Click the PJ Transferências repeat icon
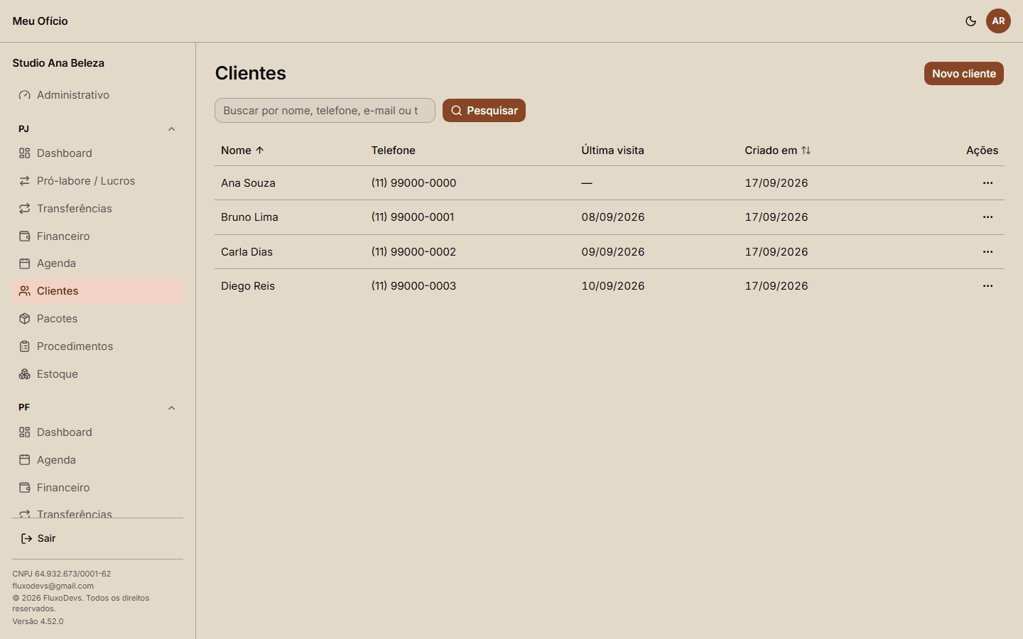Viewport: 1023px width, 639px height. coord(25,209)
